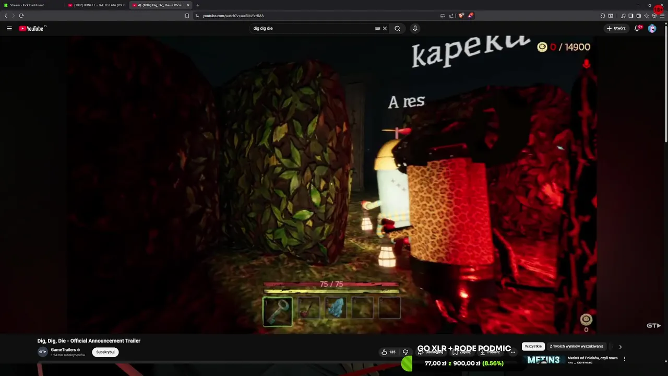Open a new browser tab

point(198,5)
